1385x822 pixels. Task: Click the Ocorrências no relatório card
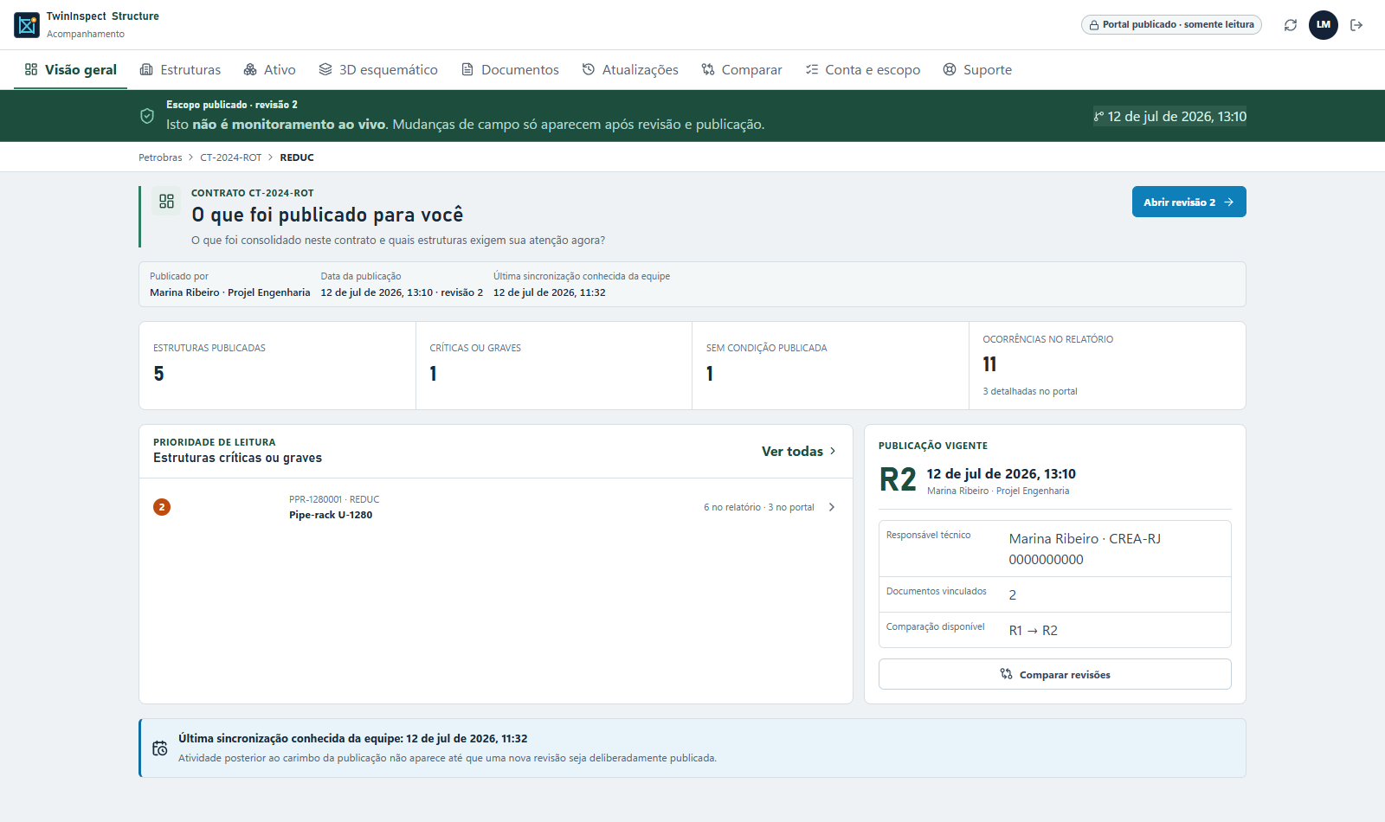coord(1107,365)
